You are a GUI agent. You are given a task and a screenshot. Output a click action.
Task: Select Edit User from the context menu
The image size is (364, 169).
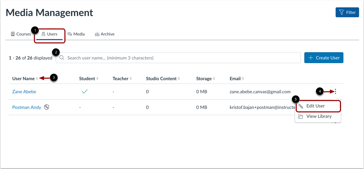tap(315, 106)
